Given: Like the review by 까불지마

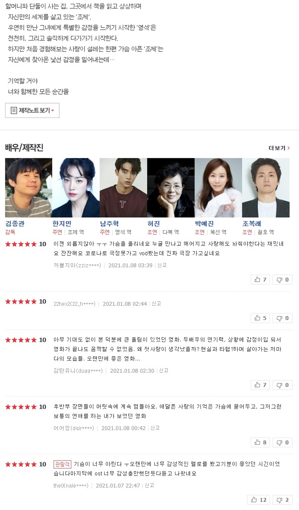Looking at the screenshot, I should [260, 280].
